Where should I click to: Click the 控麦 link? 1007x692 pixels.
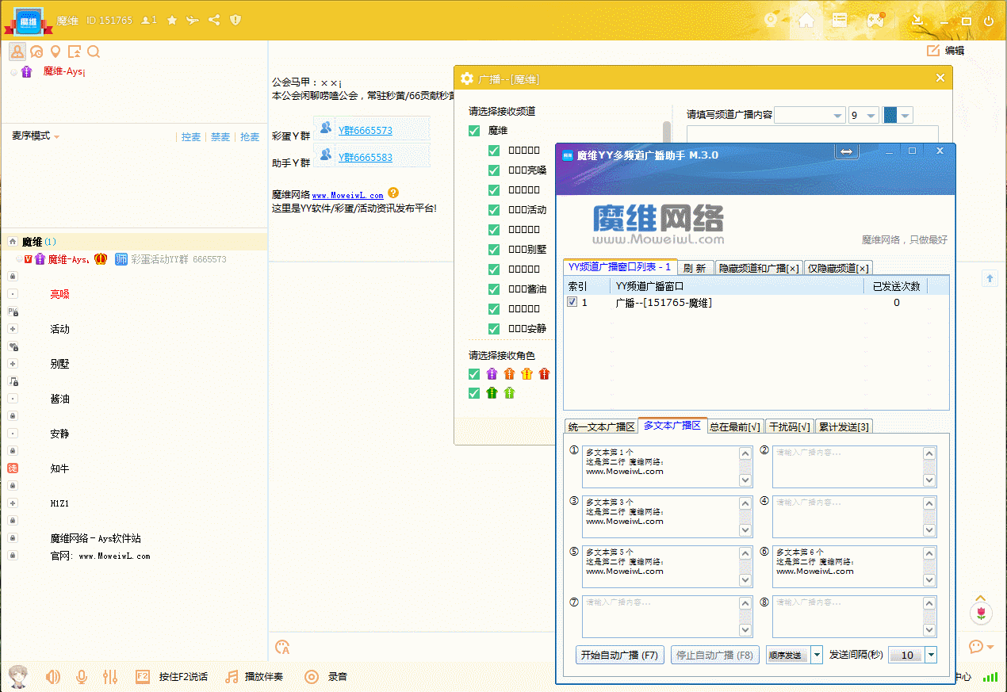(x=191, y=137)
